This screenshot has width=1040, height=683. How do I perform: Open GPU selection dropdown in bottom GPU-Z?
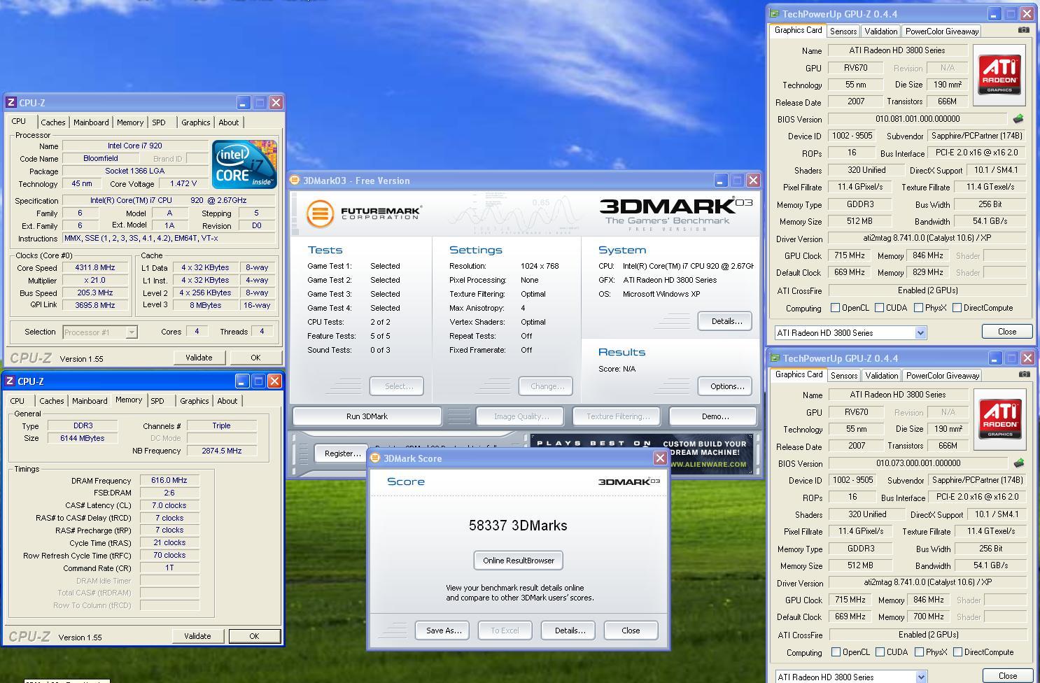click(x=921, y=677)
